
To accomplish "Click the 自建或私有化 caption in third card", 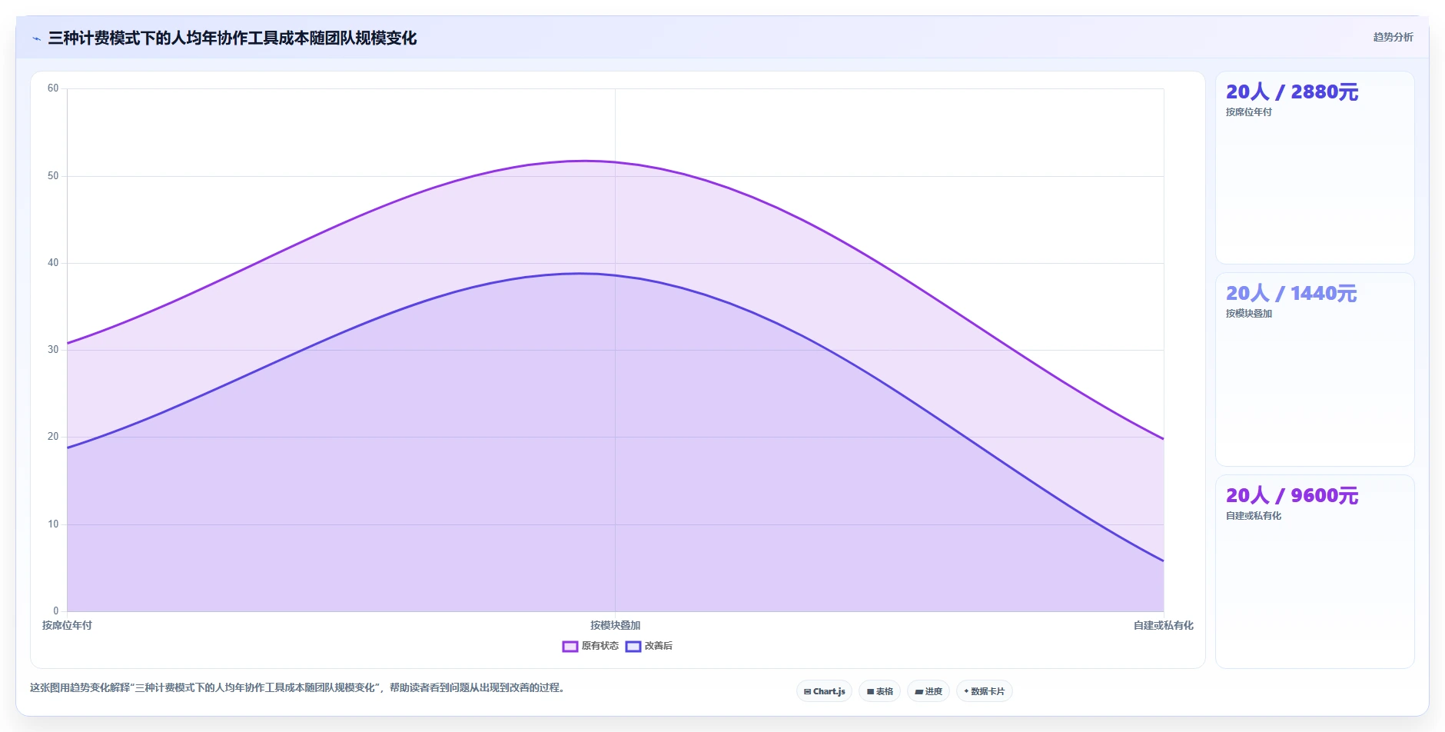I will coord(1253,516).
